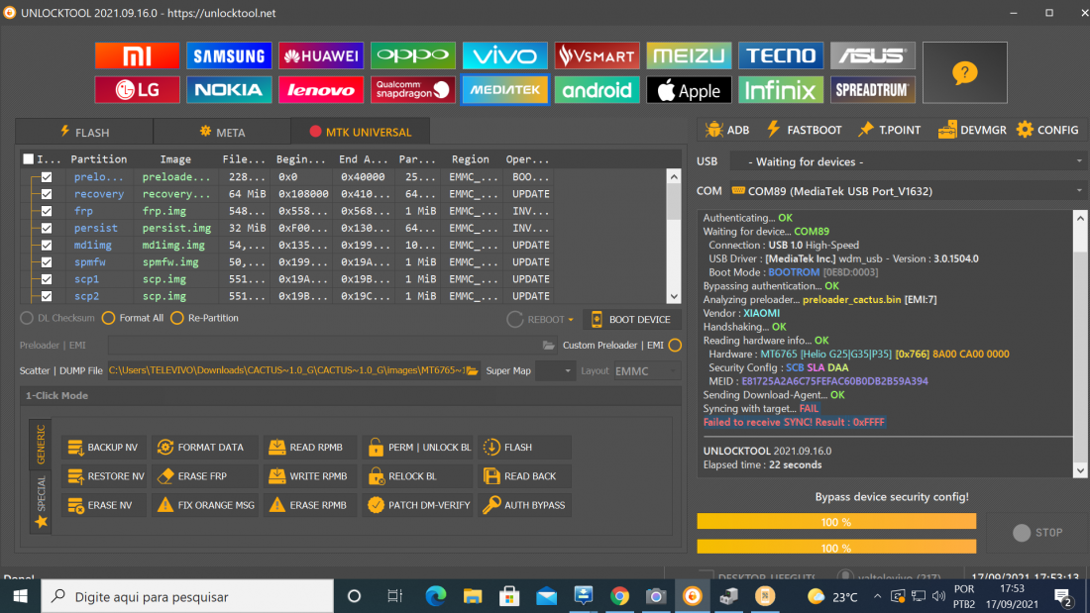Open the Apple brand tile
Screen dimensions: 1090x613
[x=689, y=90]
